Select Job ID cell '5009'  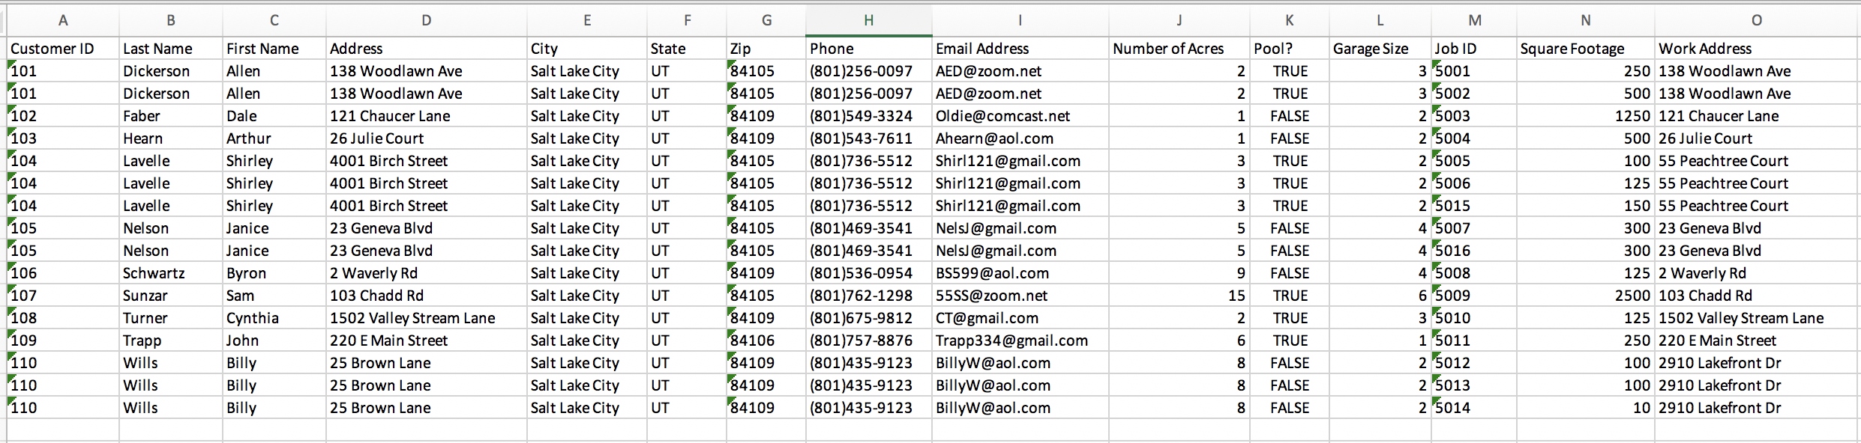1474,296
